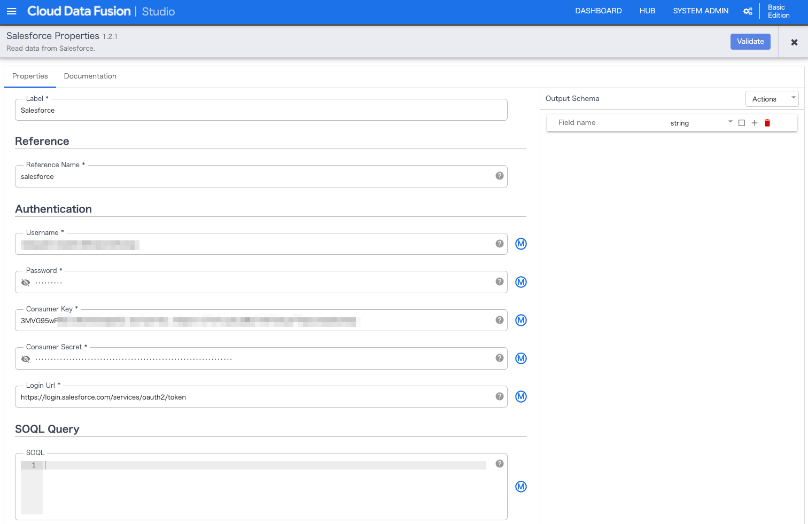Open the System Admin section
808x524 pixels.
[x=701, y=11]
